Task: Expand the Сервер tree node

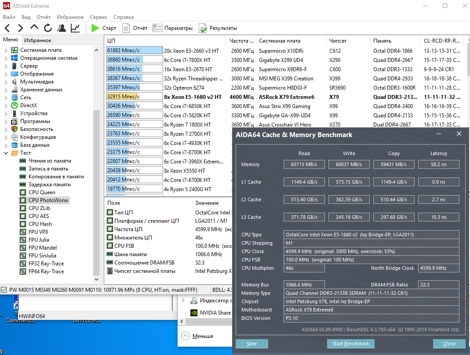Action: pos(6,66)
